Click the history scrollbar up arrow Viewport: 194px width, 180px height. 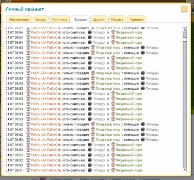pos(185,30)
